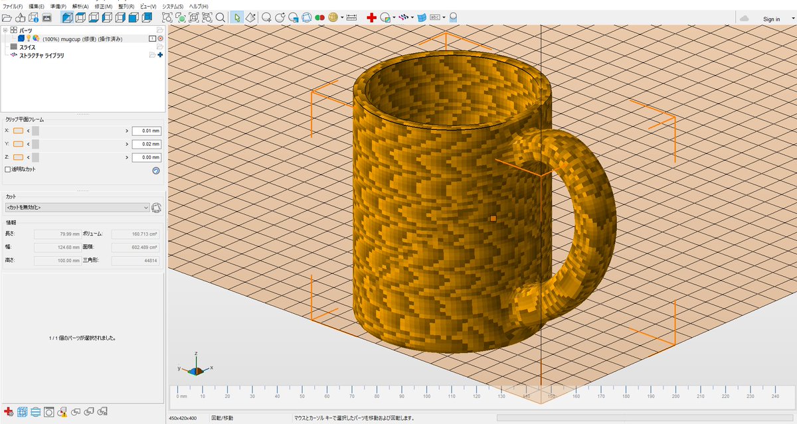The image size is (797, 424).
Task: Open the abc labeling tool dropdown
Action: pos(444,18)
